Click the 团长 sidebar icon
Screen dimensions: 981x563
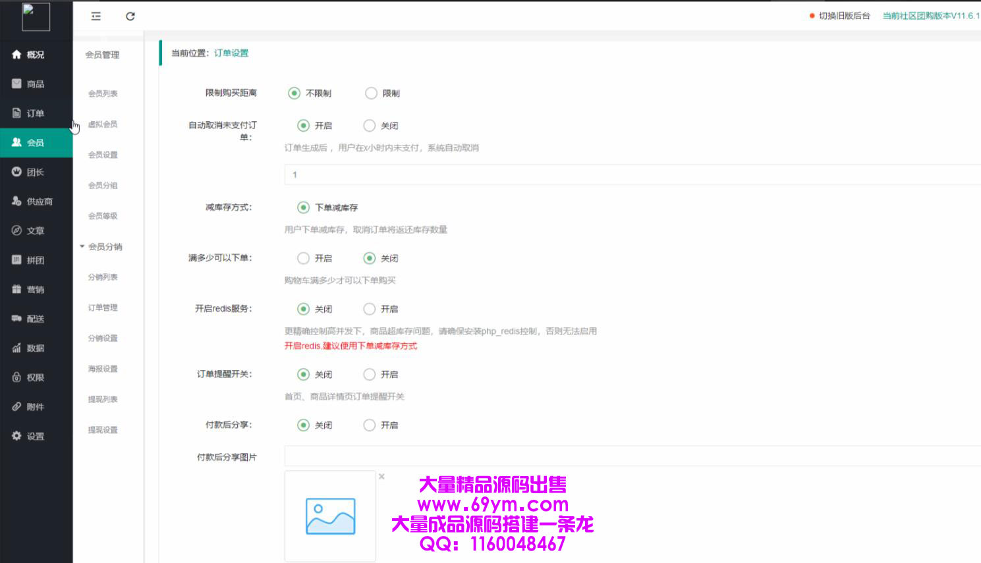click(16, 172)
